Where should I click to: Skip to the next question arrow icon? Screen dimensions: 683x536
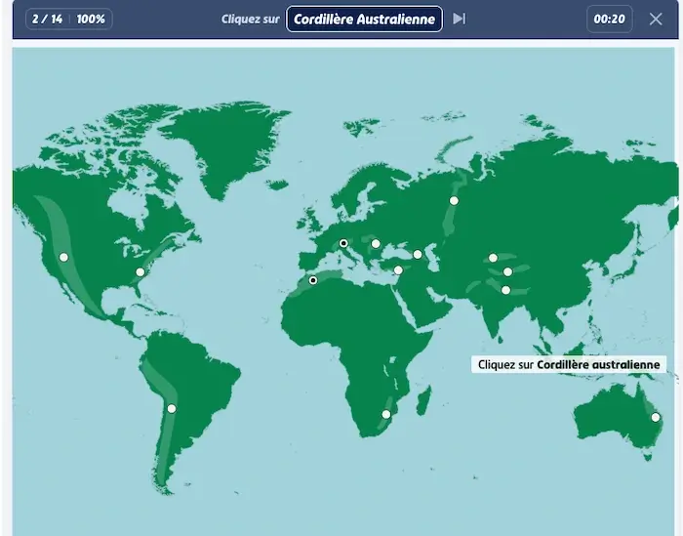pos(459,19)
